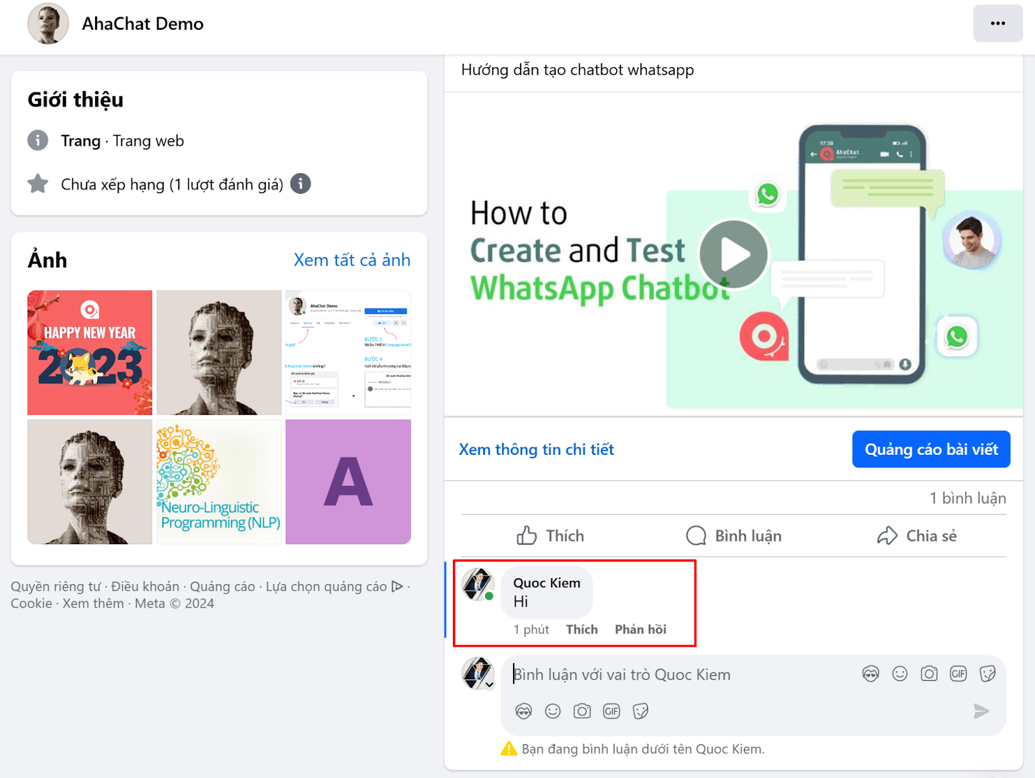Open bottom-row circuit face photo
Screen dimensions: 1035x778
(90, 481)
